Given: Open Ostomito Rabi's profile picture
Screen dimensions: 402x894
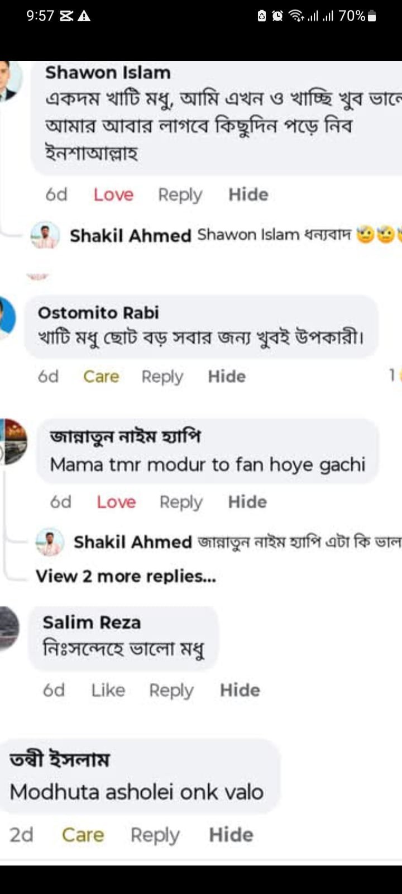Looking at the screenshot, I should [7, 317].
